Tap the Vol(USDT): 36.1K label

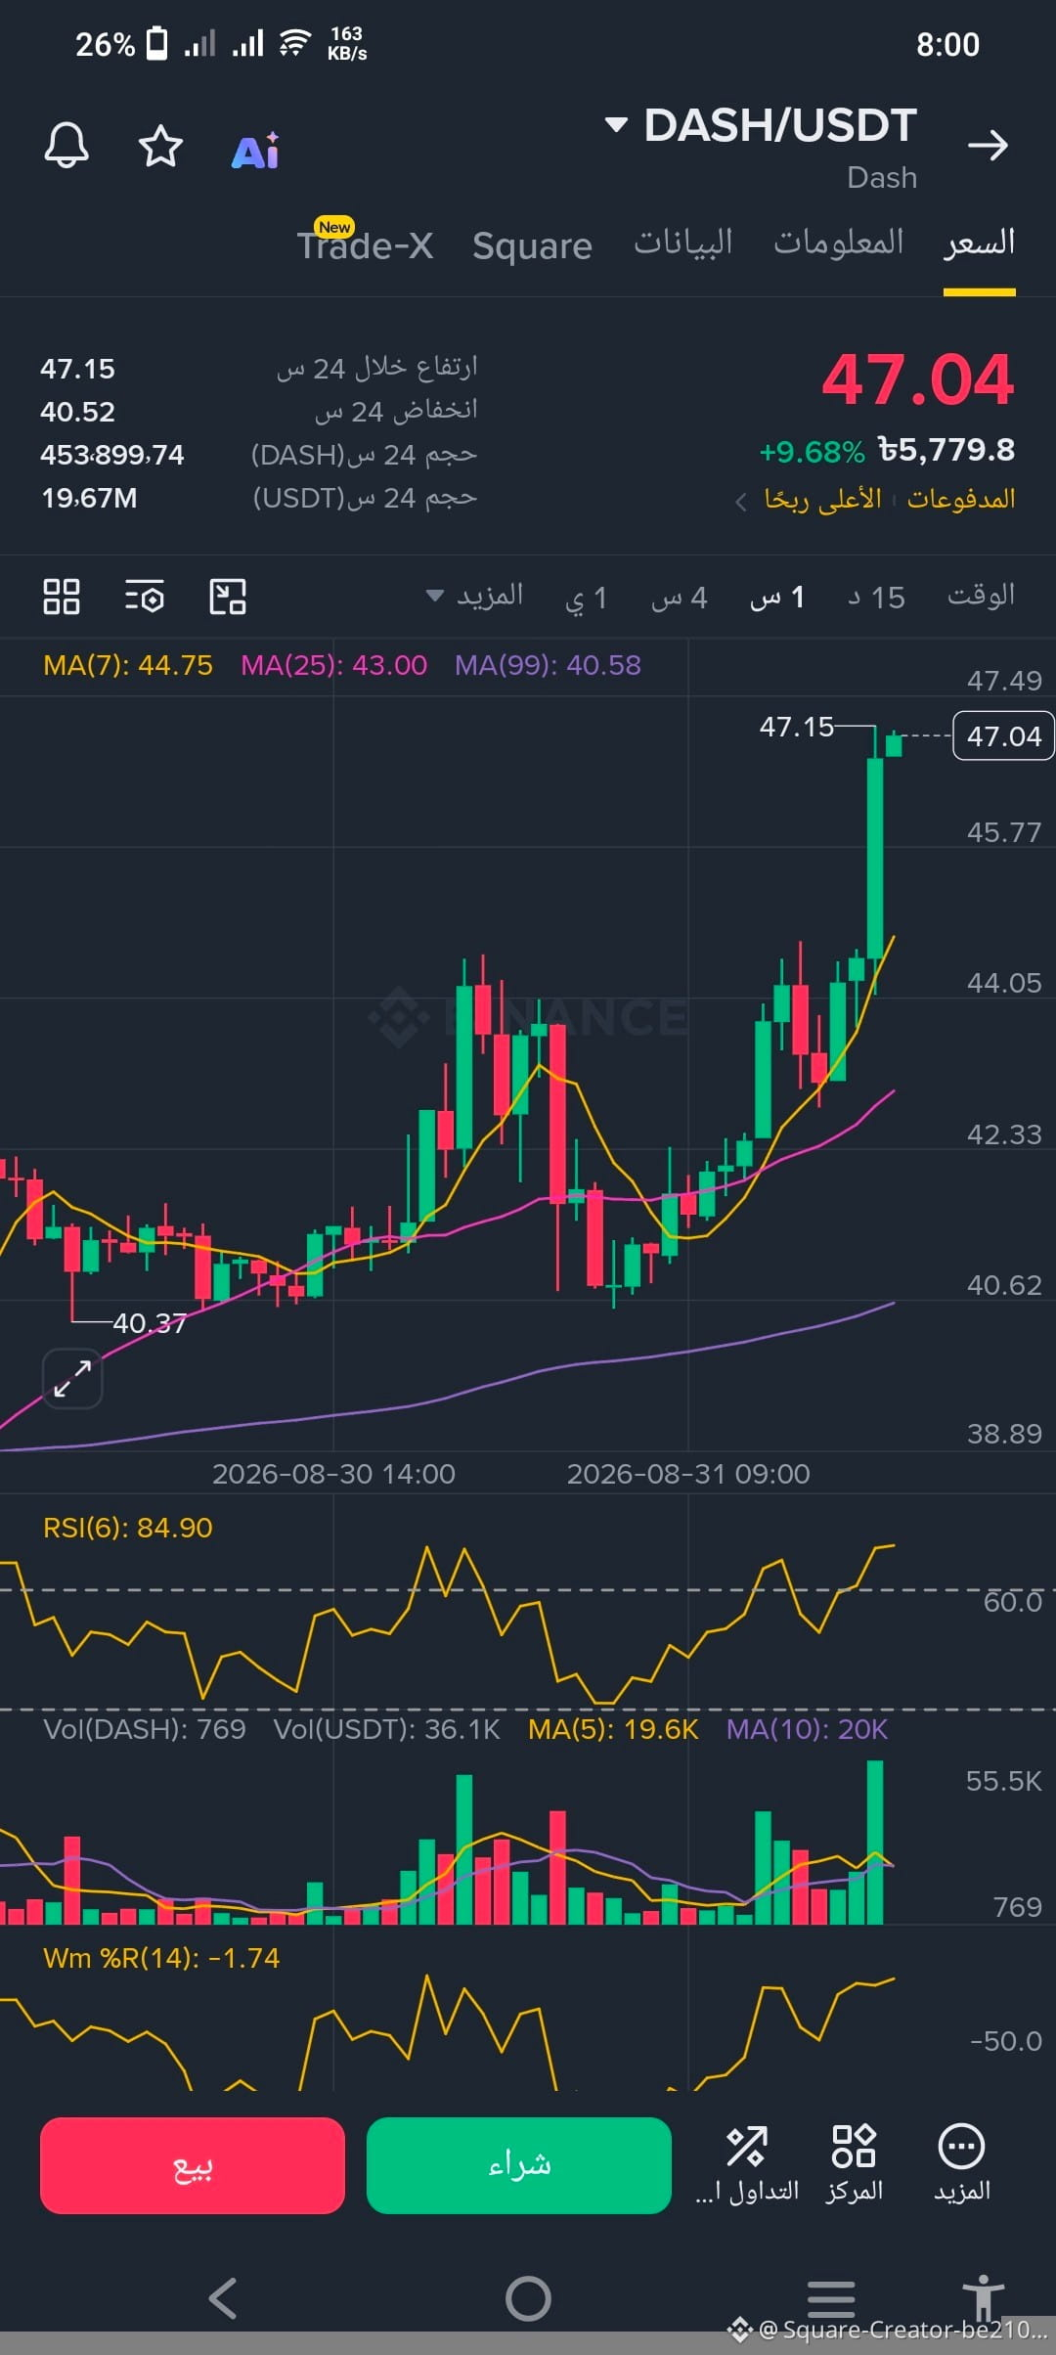[x=387, y=1729]
